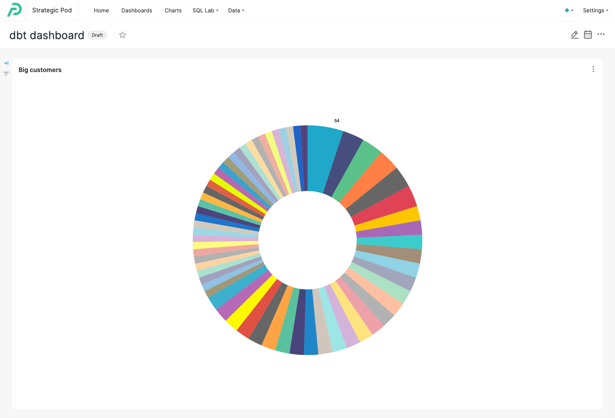Viewport: 615px width, 418px height.
Task: Open the Charts page
Action: [x=173, y=10]
